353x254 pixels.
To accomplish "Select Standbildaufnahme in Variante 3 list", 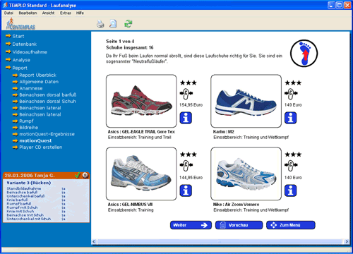I will pos(24,188).
